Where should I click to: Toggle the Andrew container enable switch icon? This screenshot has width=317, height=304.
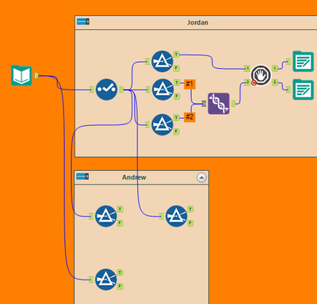pyautogui.click(x=82, y=177)
